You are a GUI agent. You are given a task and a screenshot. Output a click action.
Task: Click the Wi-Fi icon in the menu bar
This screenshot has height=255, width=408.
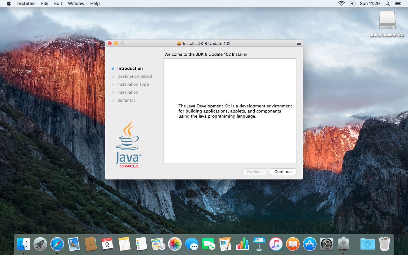[x=341, y=4]
